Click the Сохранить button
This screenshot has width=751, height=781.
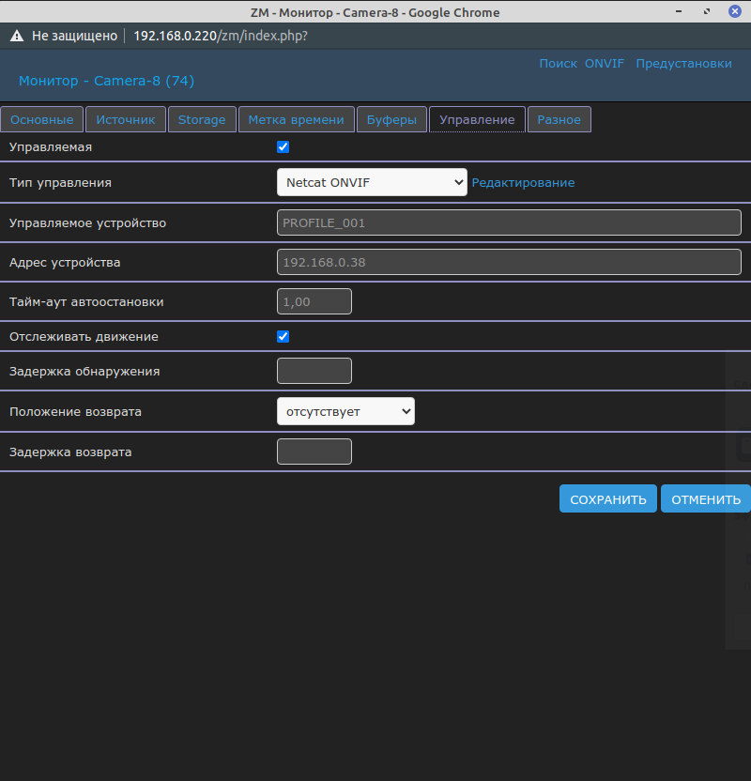608,498
